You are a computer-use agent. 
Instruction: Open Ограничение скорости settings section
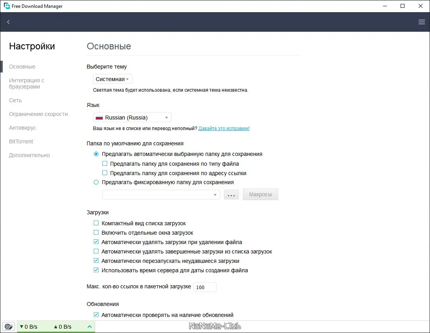point(38,114)
